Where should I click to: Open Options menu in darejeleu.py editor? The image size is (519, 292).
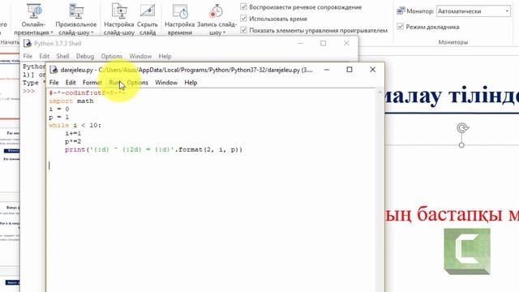pyautogui.click(x=137, y=83)
